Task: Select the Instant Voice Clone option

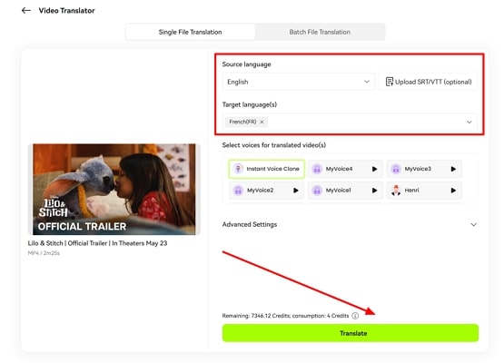Action: pos(266,169)
